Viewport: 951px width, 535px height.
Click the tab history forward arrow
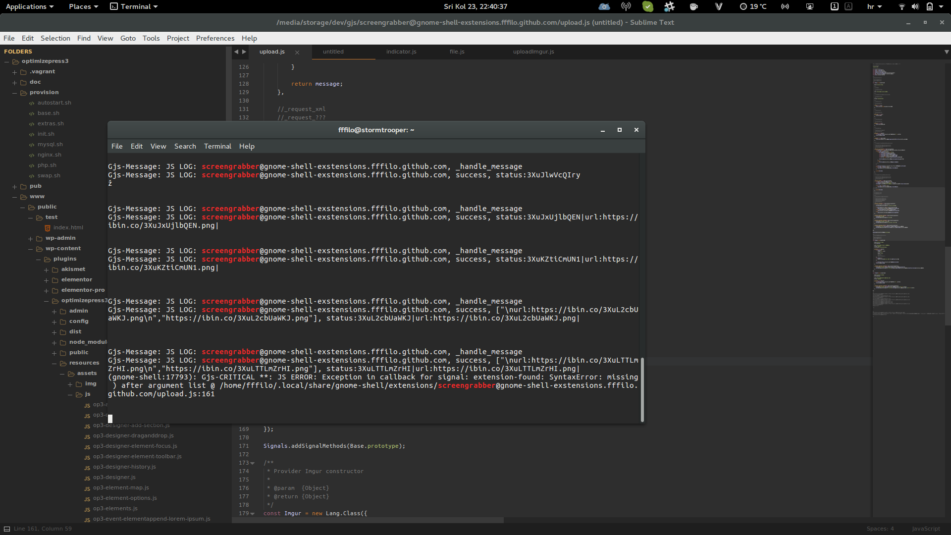pos(244,52)
